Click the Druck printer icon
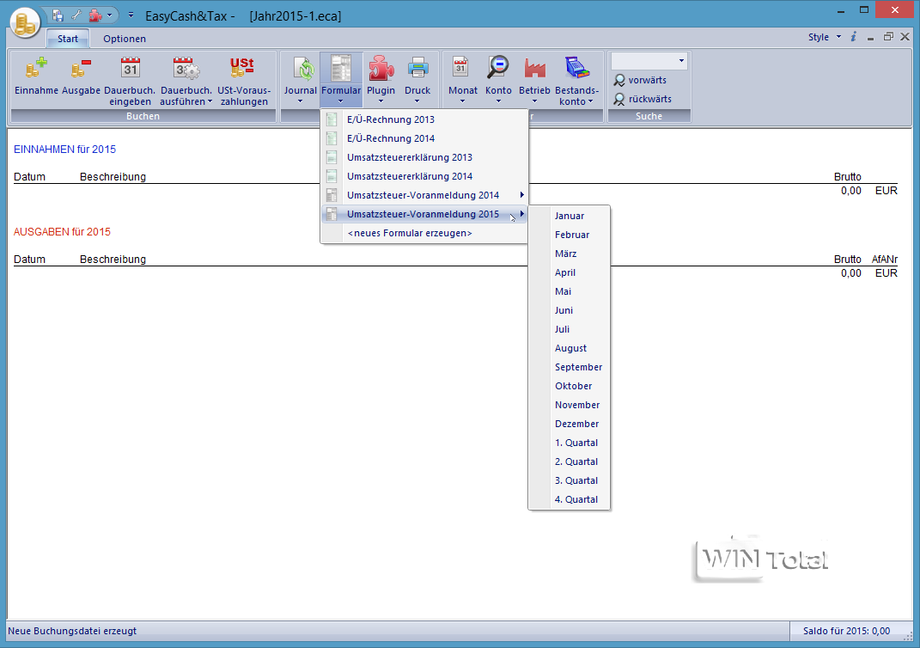 click(417, 69)
